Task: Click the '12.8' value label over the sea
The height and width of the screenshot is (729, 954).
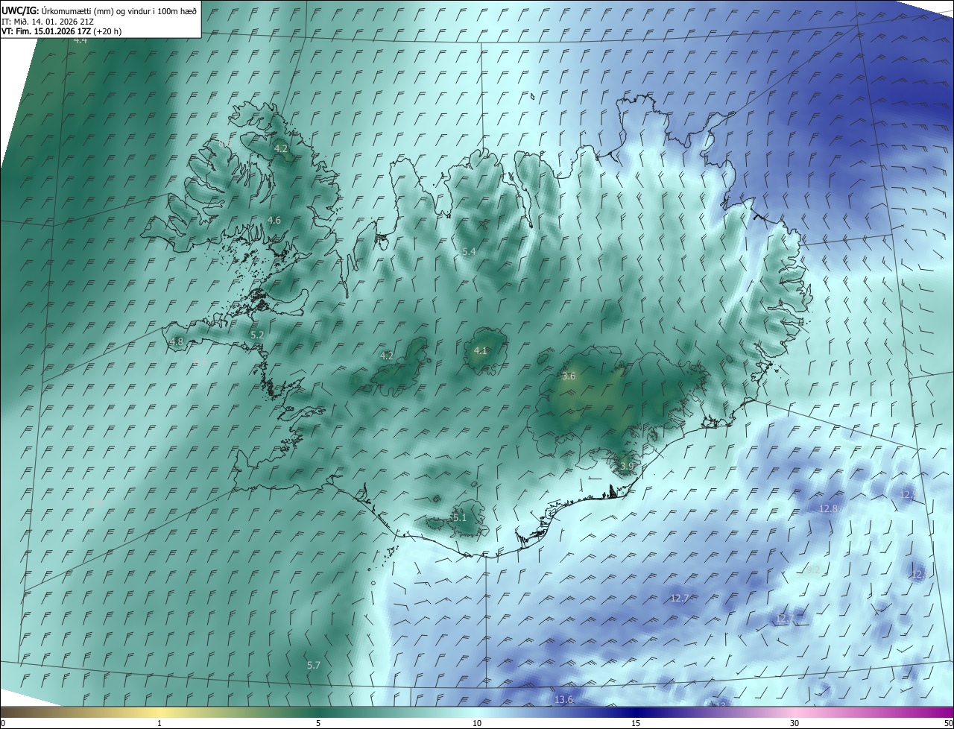Action: [829, 508]
